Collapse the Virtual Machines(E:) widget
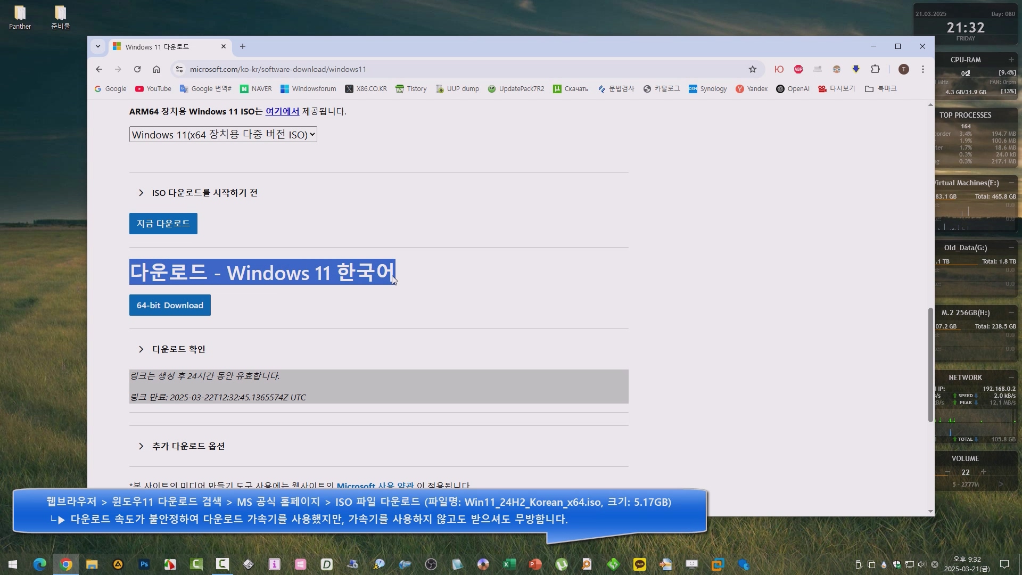 tap(1011, 183)
